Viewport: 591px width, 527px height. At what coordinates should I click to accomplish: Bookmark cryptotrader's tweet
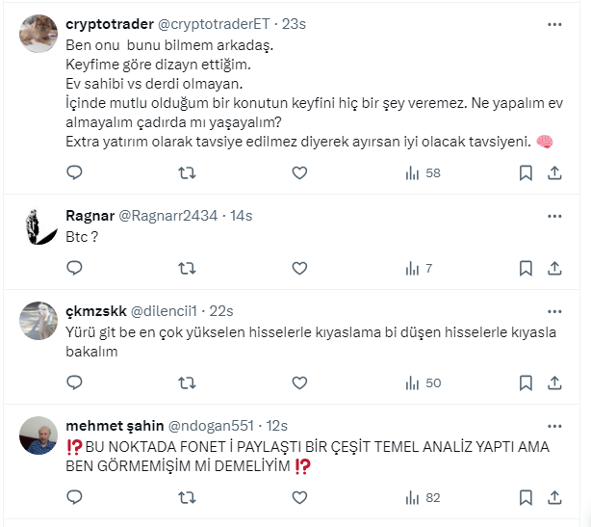526,173
